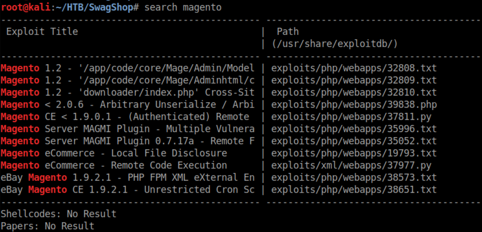Select the exploits/xml/webapps/37977.py path

pyautogui.click(x=351, y=165)
